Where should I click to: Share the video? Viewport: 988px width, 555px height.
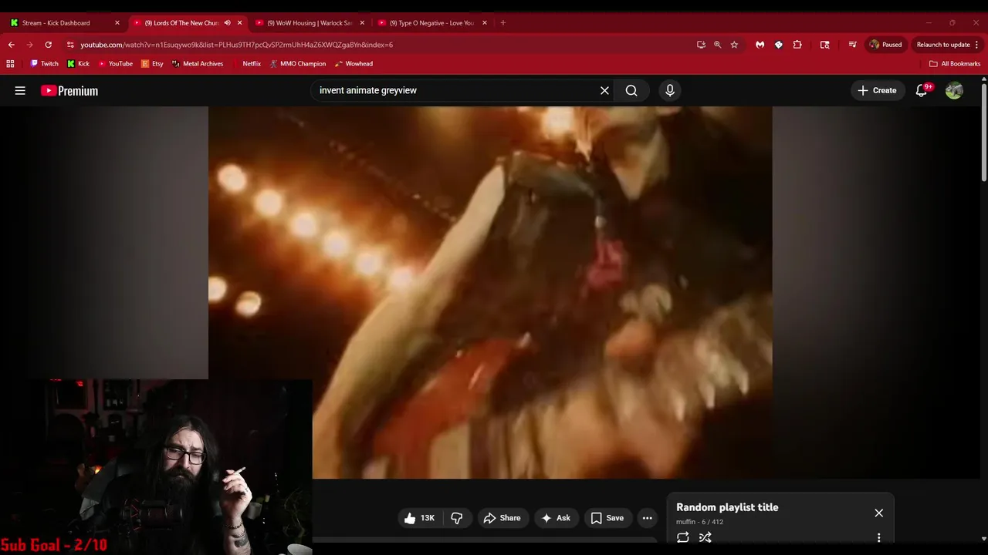[502, 518]
